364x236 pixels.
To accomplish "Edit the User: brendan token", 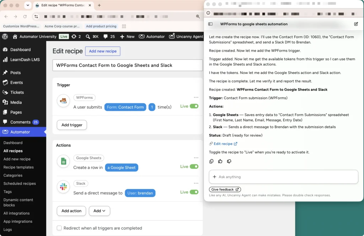I will (140, 193).
